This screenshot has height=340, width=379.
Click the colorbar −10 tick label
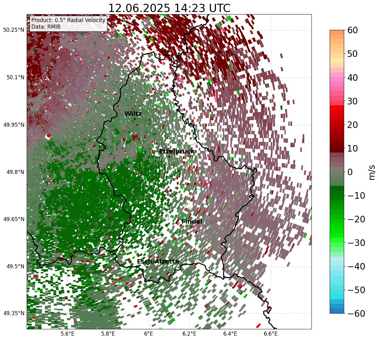356,195
